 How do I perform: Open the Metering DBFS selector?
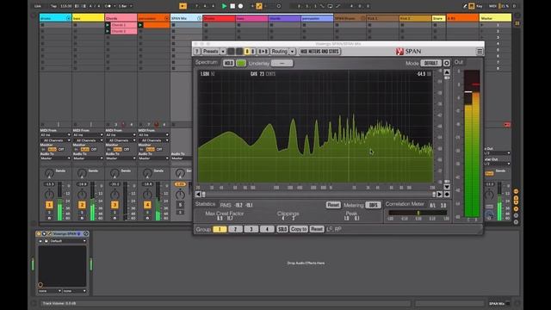click(373, 205)
